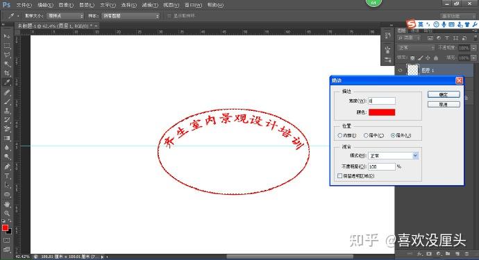This screenshot has width=479, height=260.
Task: Open layer opacity slider arrow
Action: [x=473, y=48]
